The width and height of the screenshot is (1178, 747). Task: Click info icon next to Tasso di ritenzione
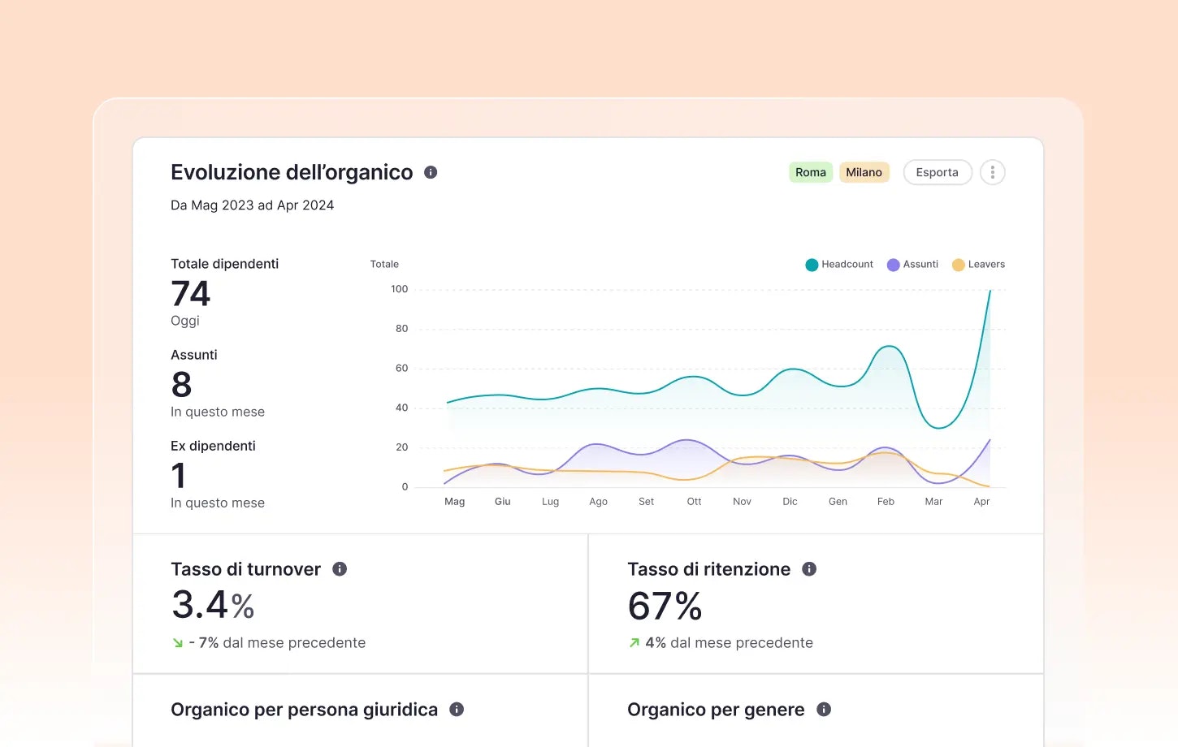809,569
